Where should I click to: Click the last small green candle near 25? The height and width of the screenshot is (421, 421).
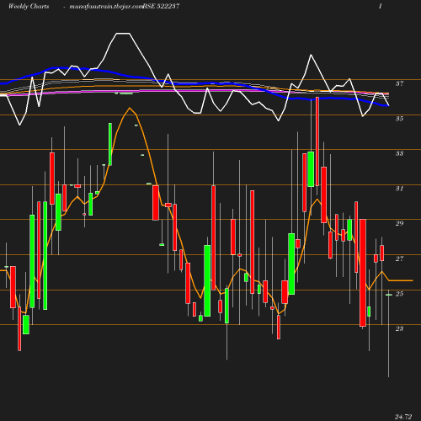[x=389, y=295]
